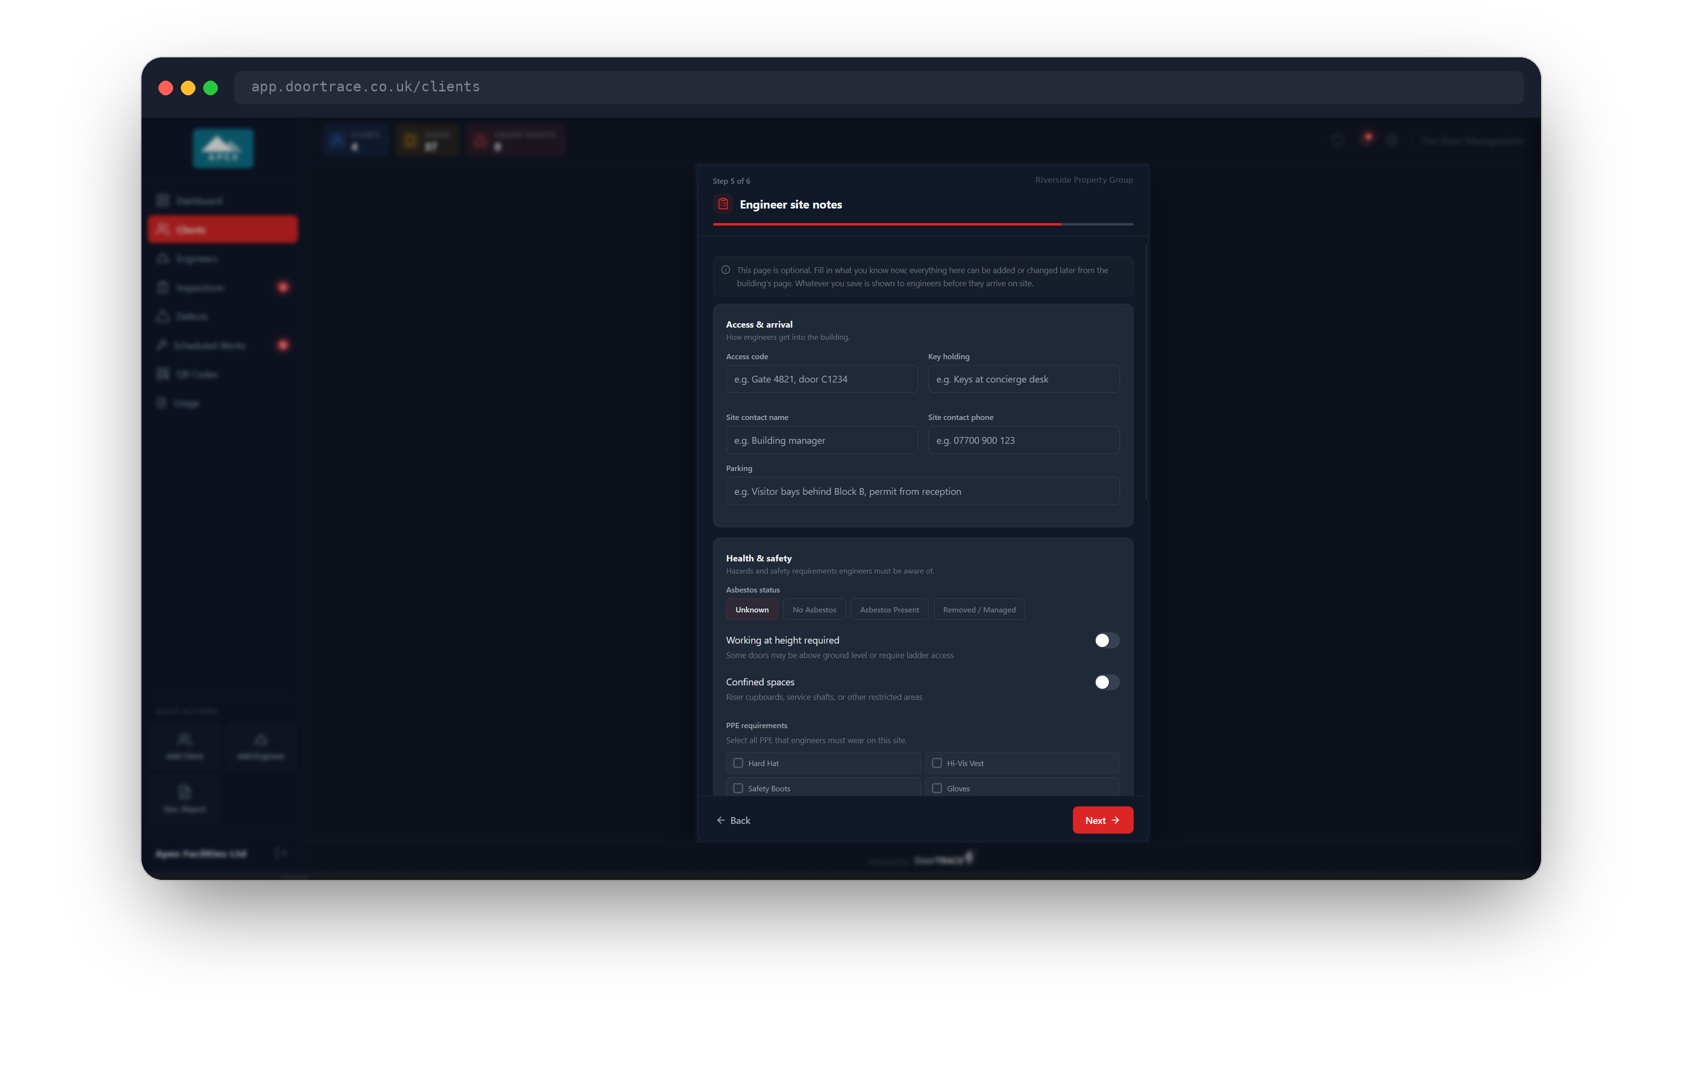Open Scheduled Works in the sidebar
The image size is (1682, 1082).
[223, 345]
